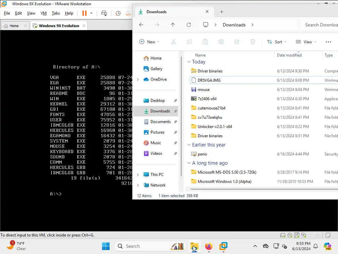The image size is (338, 254).
Task: Click the VMware snapshot clock icon
Action: click(118, 13)
